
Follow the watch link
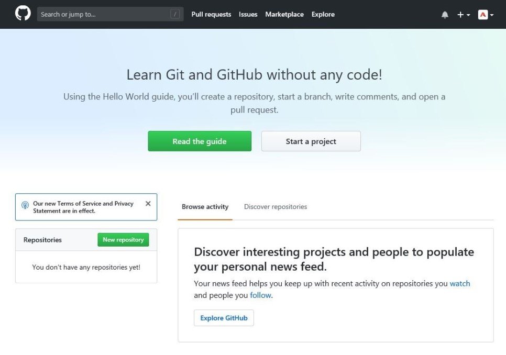point(459,283)
